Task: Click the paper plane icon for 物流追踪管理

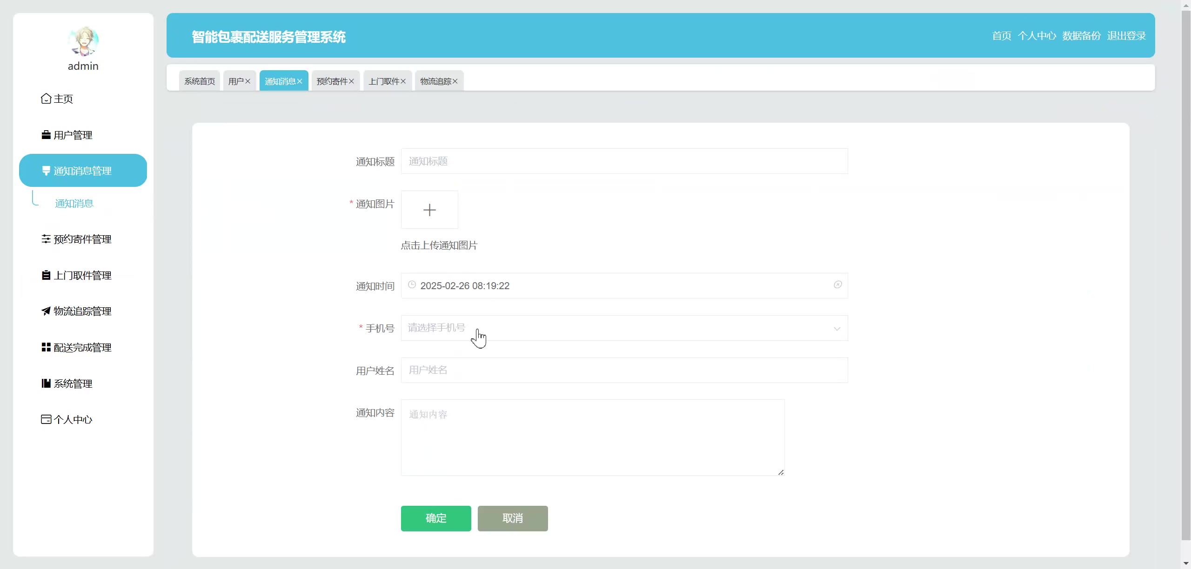Action: point(46,311)
